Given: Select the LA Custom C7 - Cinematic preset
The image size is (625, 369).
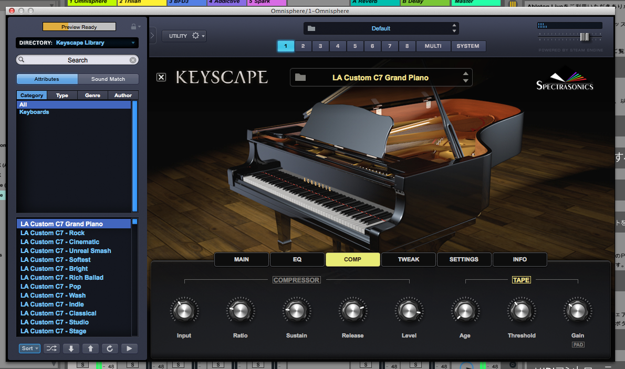Looking at the screenshot, I should 60,242.
